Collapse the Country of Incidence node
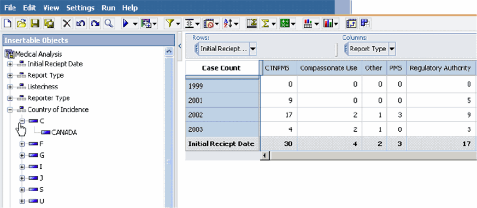Image resolution: width=477 pixels, height=208 pixels. tap(10, 110)
